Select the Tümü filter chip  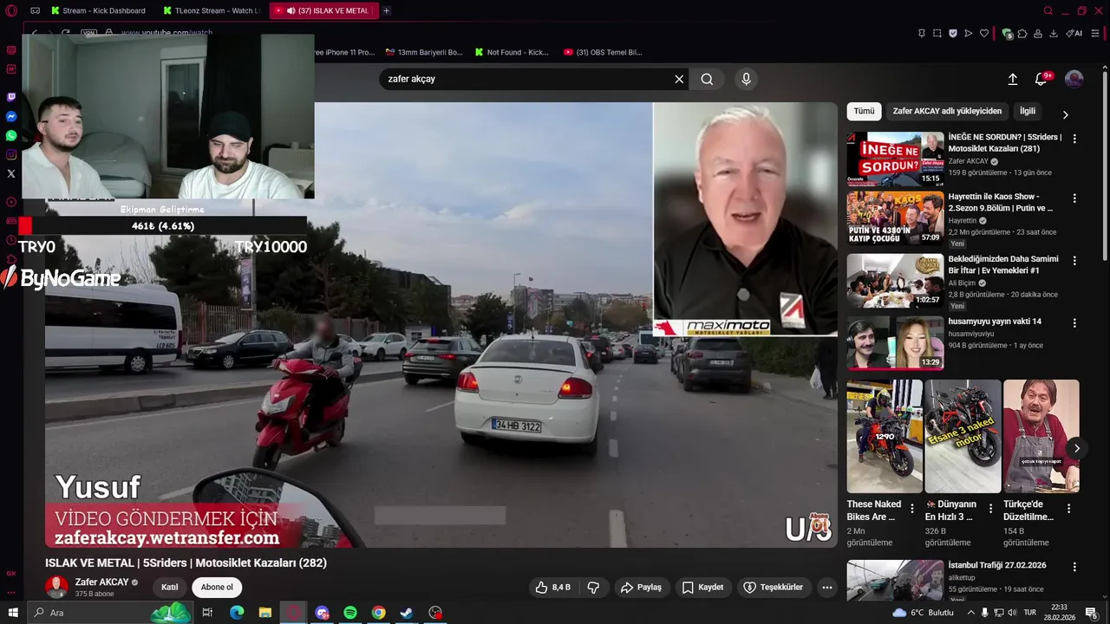pyautogui.click(x=864, y=111)
